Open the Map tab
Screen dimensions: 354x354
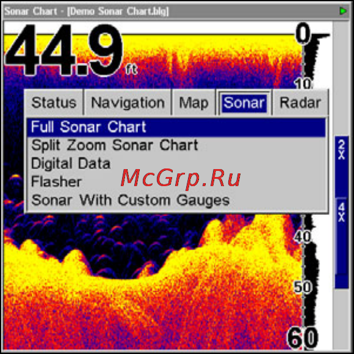pyautogui.click(x=193, y=103)
